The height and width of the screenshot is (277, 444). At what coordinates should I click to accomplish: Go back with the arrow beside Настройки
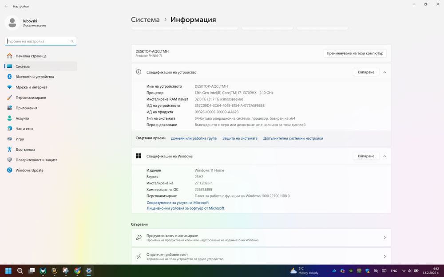click(x=6, y=6)
